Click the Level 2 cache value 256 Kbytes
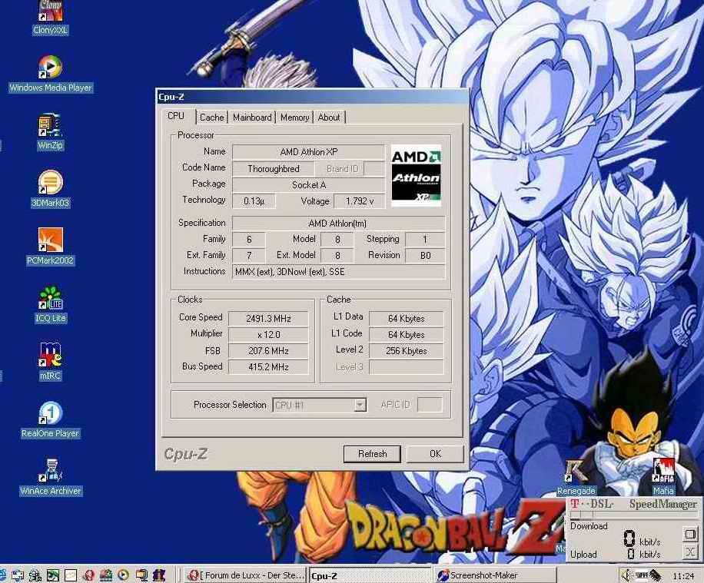 [406, 351]
